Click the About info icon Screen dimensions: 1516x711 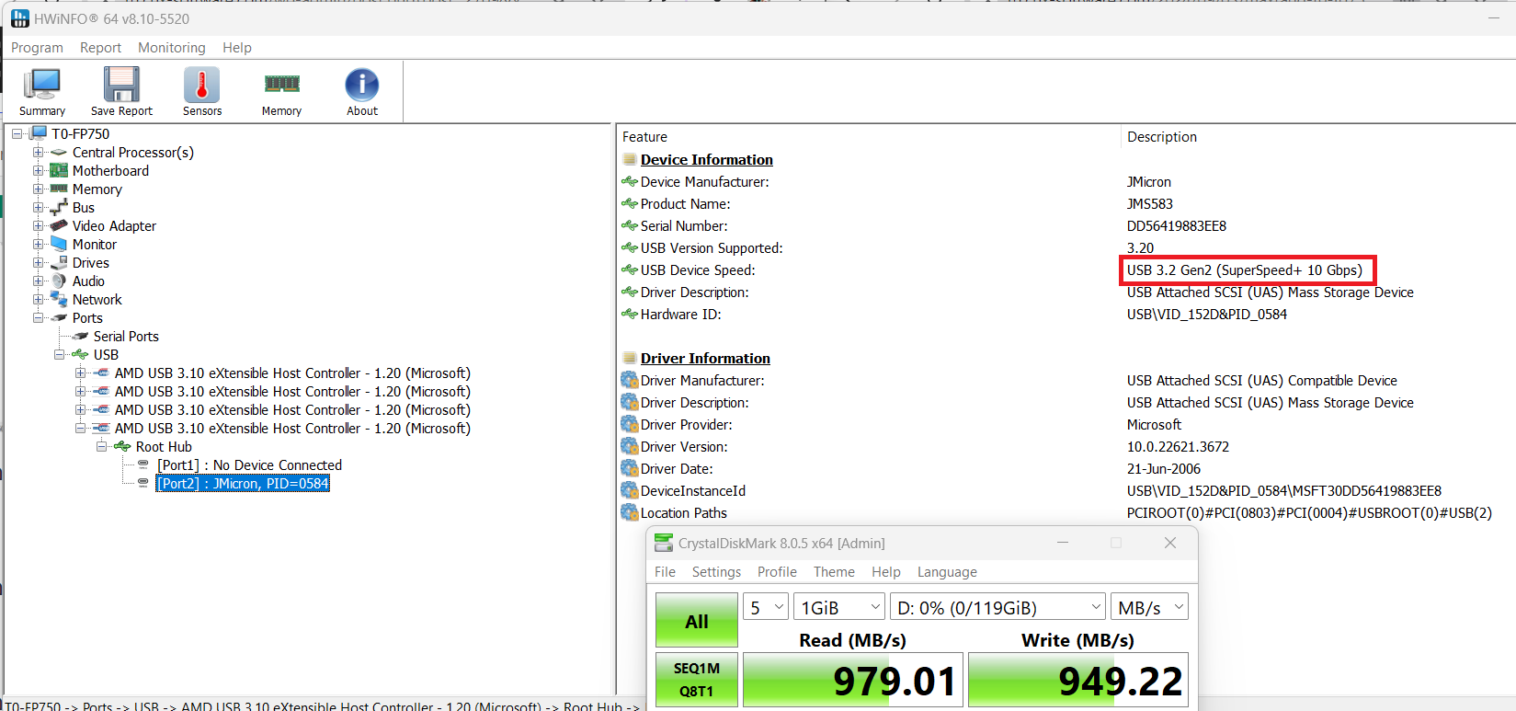[361, 85]
